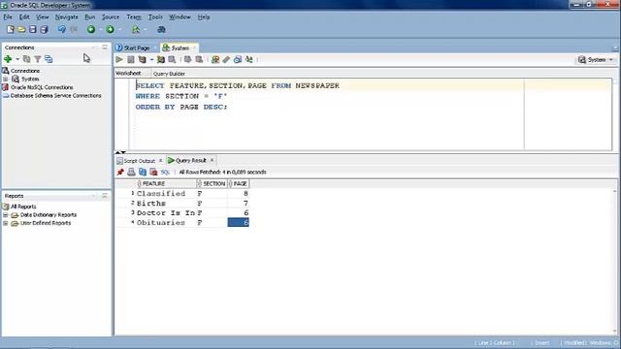Click the Clear eraser icon in worksheet toolbar

click(x=226, y=60)
